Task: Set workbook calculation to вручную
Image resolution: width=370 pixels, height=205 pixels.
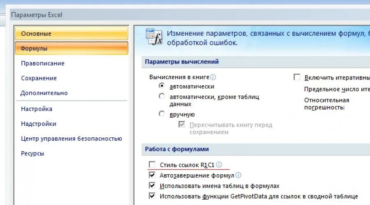Action: (x=162, y=114)
